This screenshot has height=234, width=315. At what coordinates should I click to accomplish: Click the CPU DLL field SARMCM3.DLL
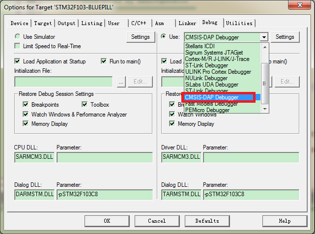click(x=34, y=157)
